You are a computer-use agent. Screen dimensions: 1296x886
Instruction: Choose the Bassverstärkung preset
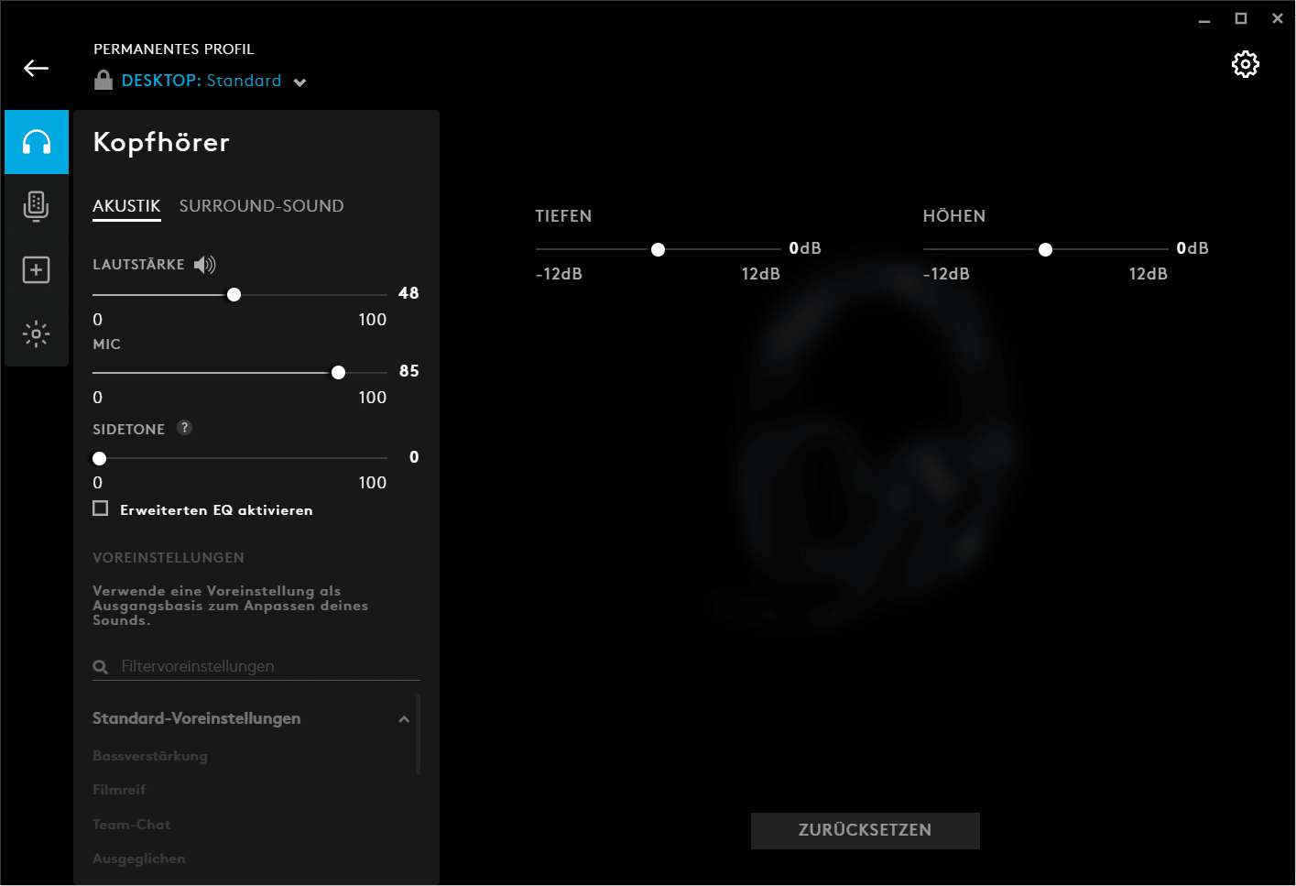150,756
